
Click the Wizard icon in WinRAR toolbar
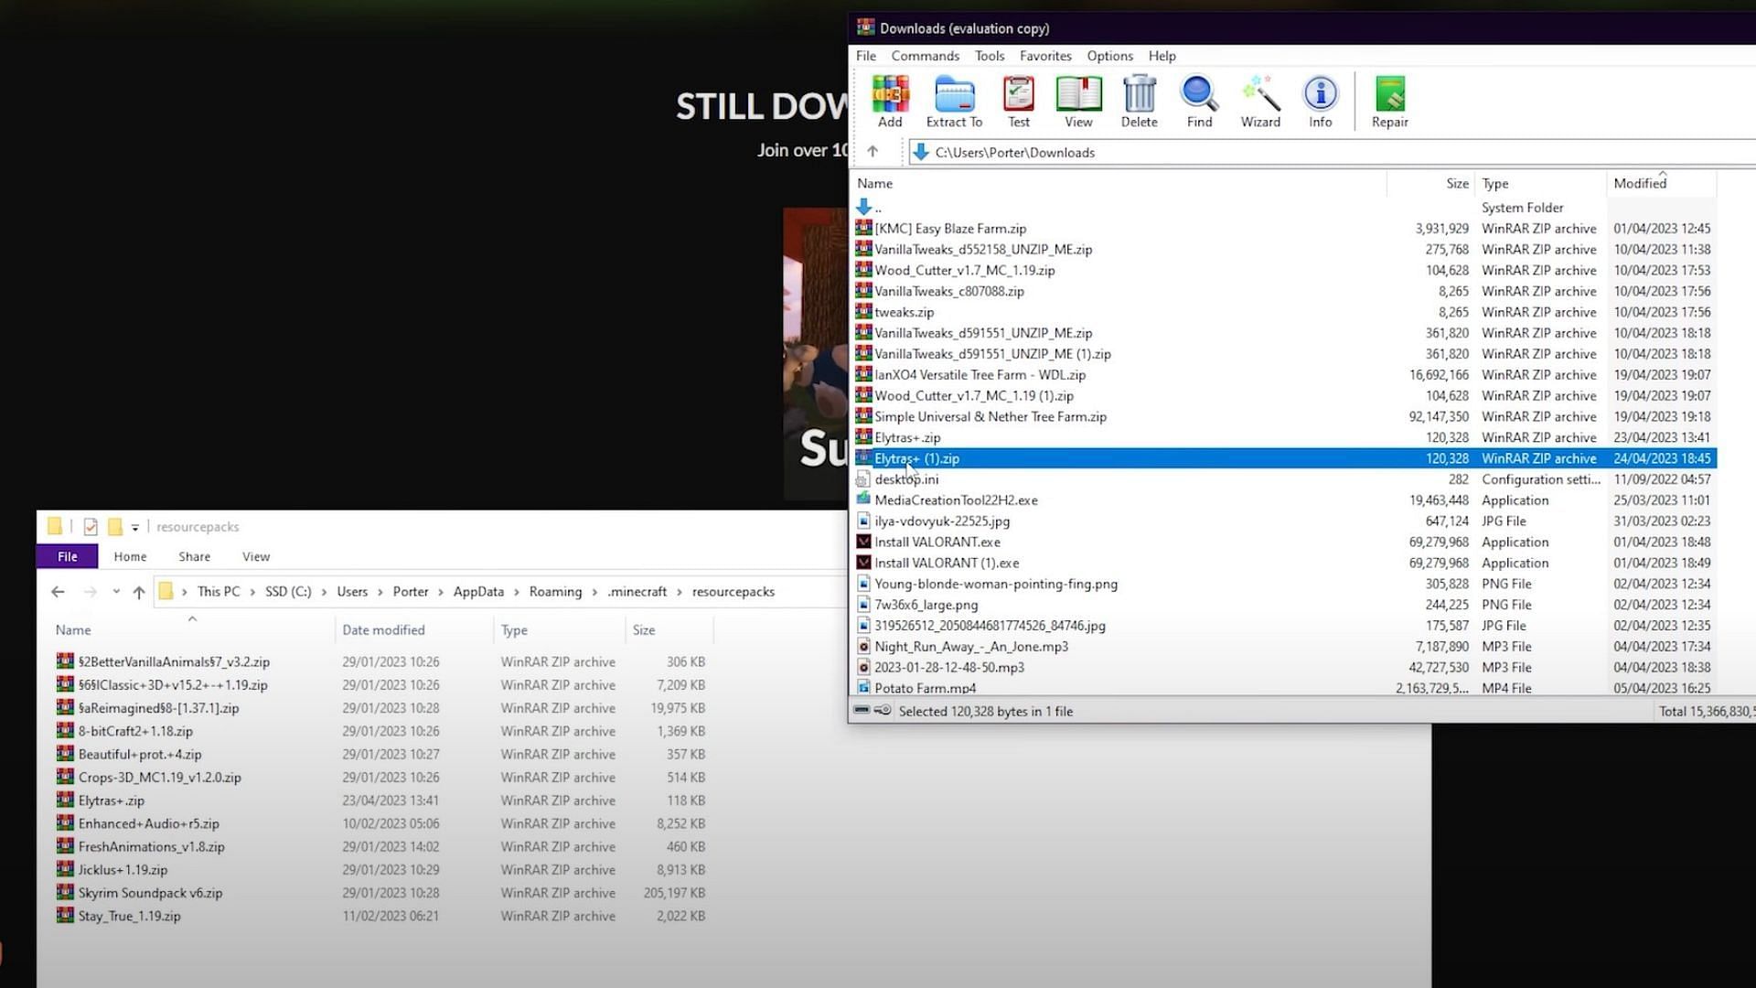[x=1259, y=102]
